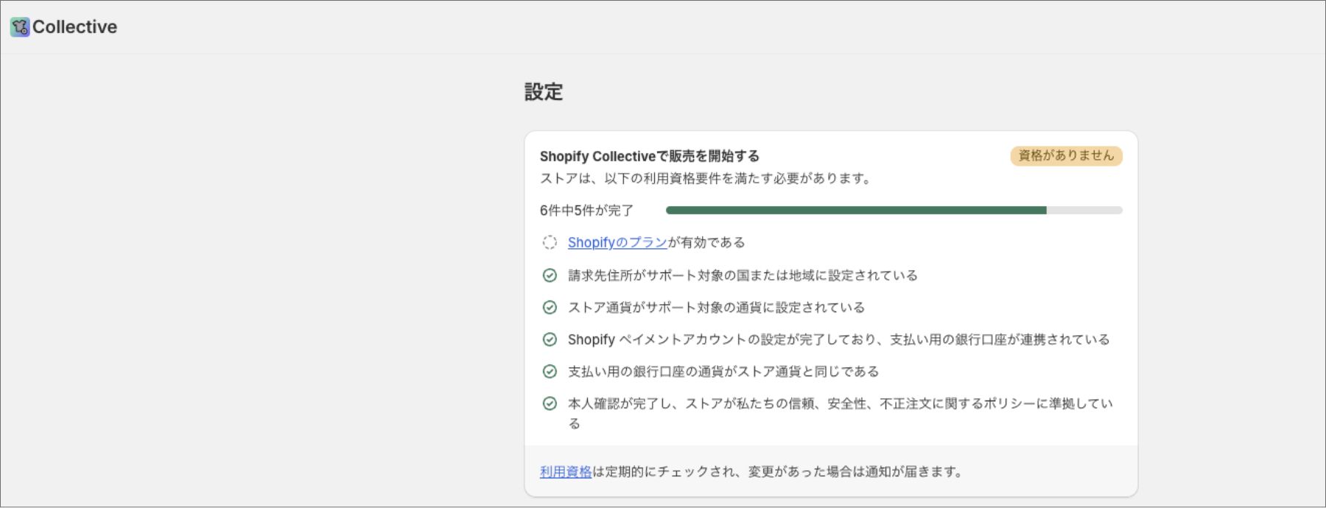Click the green filled progress bar section
The width and height of the screenshot is (1326, 508).
[855, 211]
